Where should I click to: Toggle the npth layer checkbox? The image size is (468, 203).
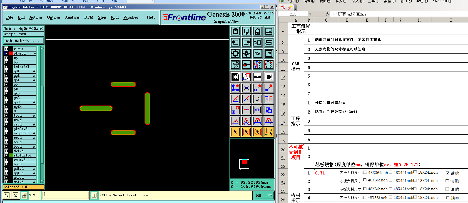point(6,107)
